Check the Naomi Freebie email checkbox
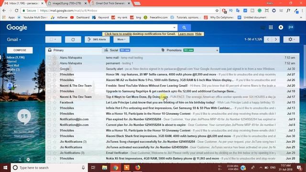The height and width of the screenshot is (172, 306). (x=49, y=86)
